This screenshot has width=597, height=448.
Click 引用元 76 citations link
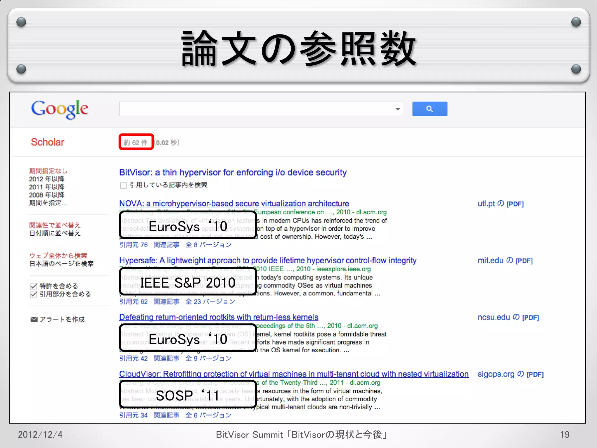coord(134,245)
